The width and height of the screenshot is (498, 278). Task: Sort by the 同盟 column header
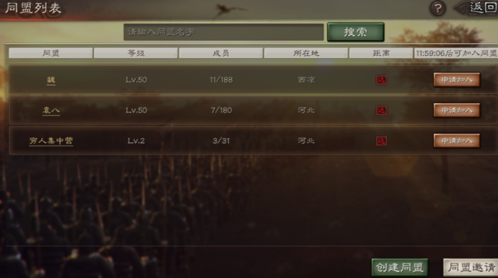pos(51,53)
